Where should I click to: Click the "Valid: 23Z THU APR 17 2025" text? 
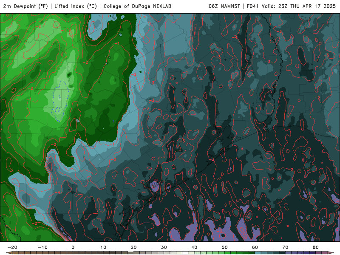pos(299,6)
